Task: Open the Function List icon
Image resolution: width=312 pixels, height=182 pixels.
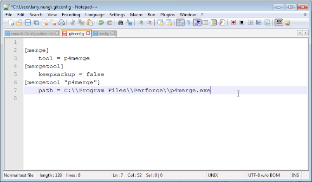Action: pos(222,23)
